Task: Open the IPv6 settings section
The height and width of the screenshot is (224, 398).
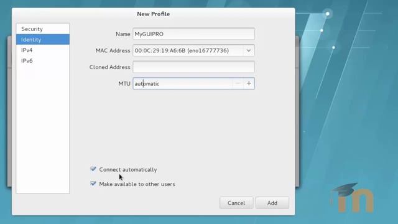Action: tap(43, 61)
